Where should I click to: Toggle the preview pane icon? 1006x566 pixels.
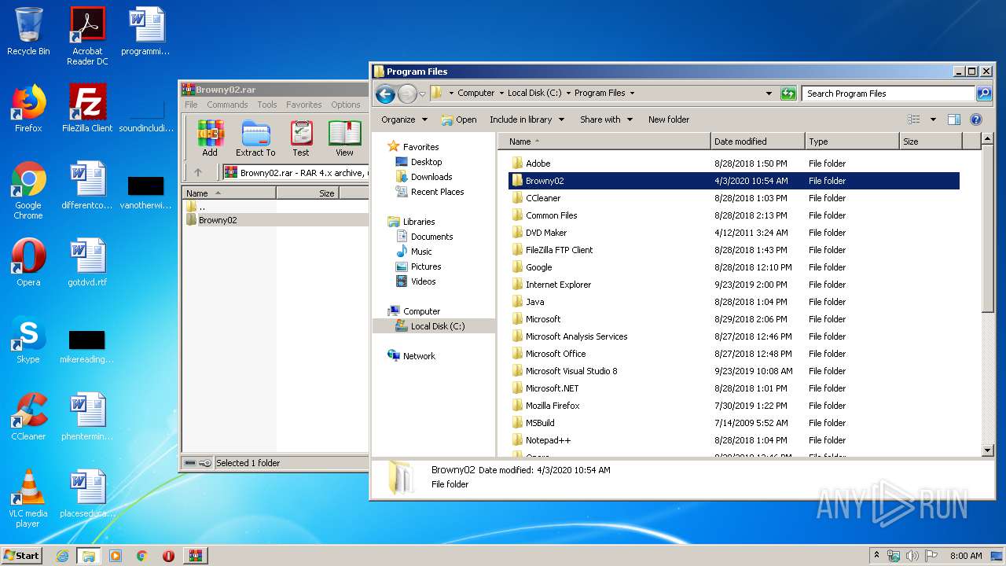pyautogui.click(x=954, y=119)
